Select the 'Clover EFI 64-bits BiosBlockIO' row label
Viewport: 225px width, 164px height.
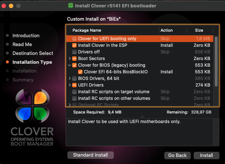point(116,72)
